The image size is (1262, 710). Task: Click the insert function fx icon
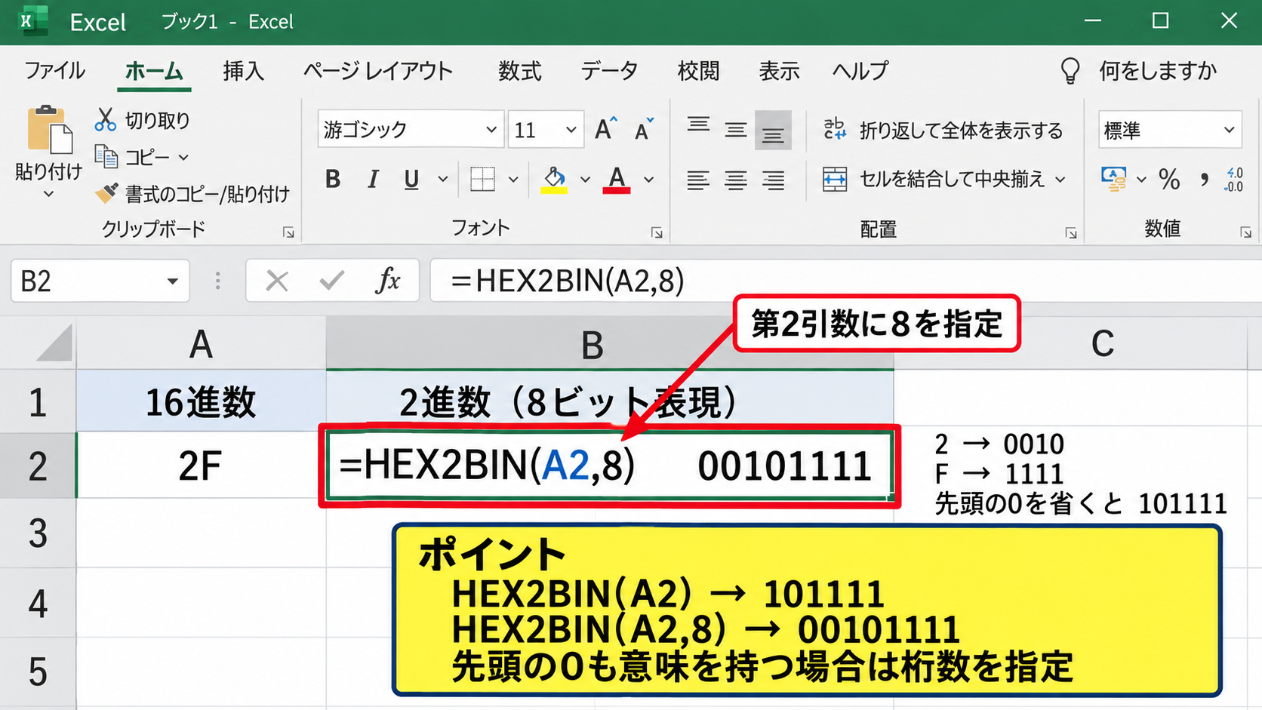(388, 281)
